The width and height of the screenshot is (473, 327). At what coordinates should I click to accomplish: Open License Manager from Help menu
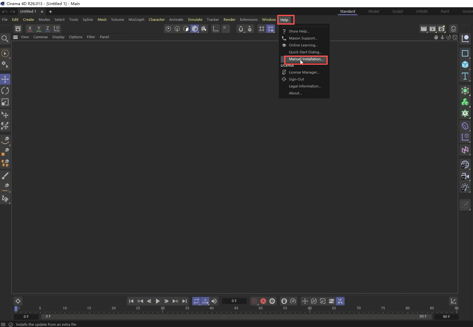pyautogui.click(x=304, y=72)
